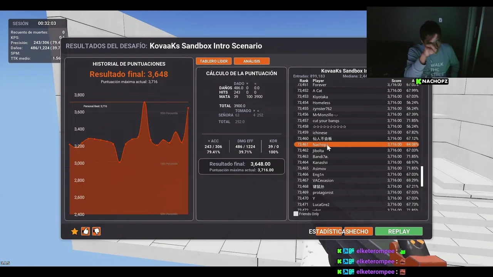Select player Homeless in leaderboard
Image resolution: width=493 pixels, height=277 pixels.
(357, 103)
